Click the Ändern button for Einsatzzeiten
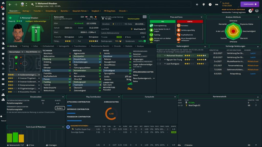 59,108
